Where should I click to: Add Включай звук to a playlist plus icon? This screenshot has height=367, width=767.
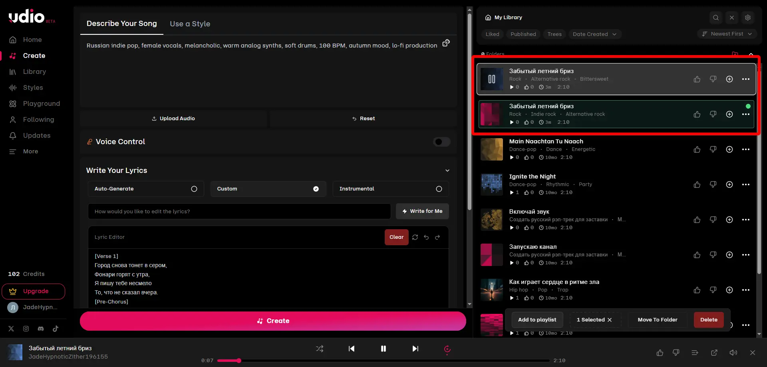pos(729,220)
